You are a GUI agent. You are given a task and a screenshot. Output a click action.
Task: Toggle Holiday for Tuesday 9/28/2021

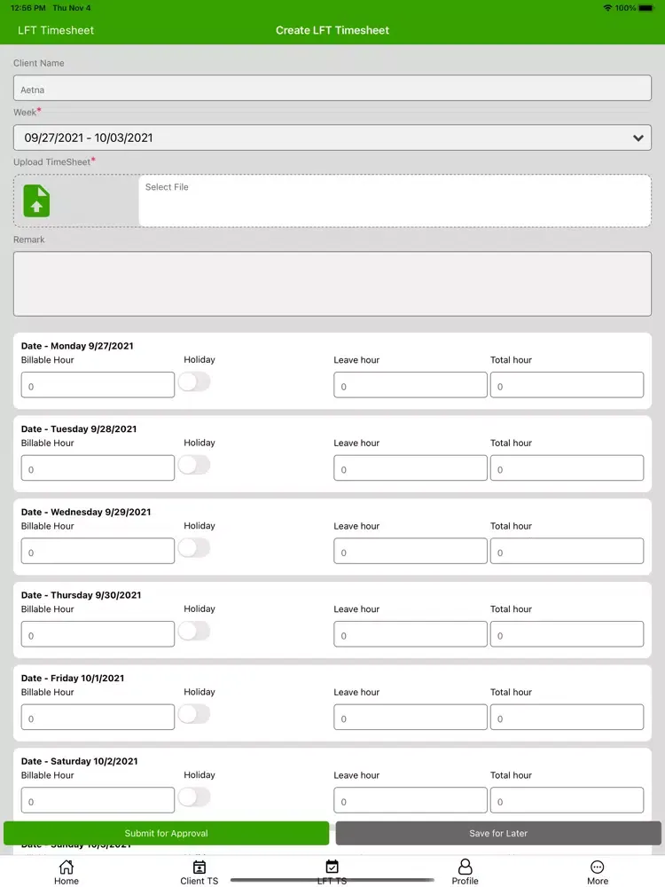[x=194, y=465]
